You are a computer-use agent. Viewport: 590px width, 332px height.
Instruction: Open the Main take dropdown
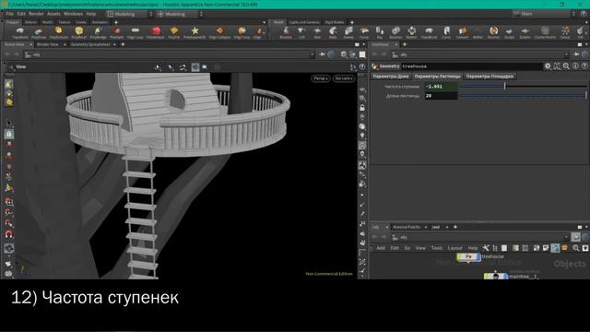tap(543, 14)
